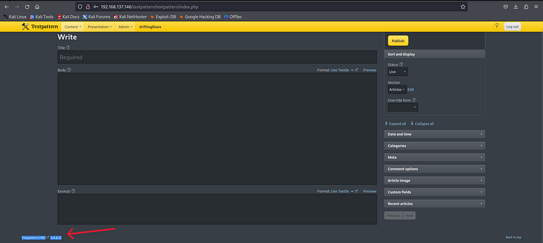Open the browser home page icon
The image size is (543, 243).
point(37,7)
